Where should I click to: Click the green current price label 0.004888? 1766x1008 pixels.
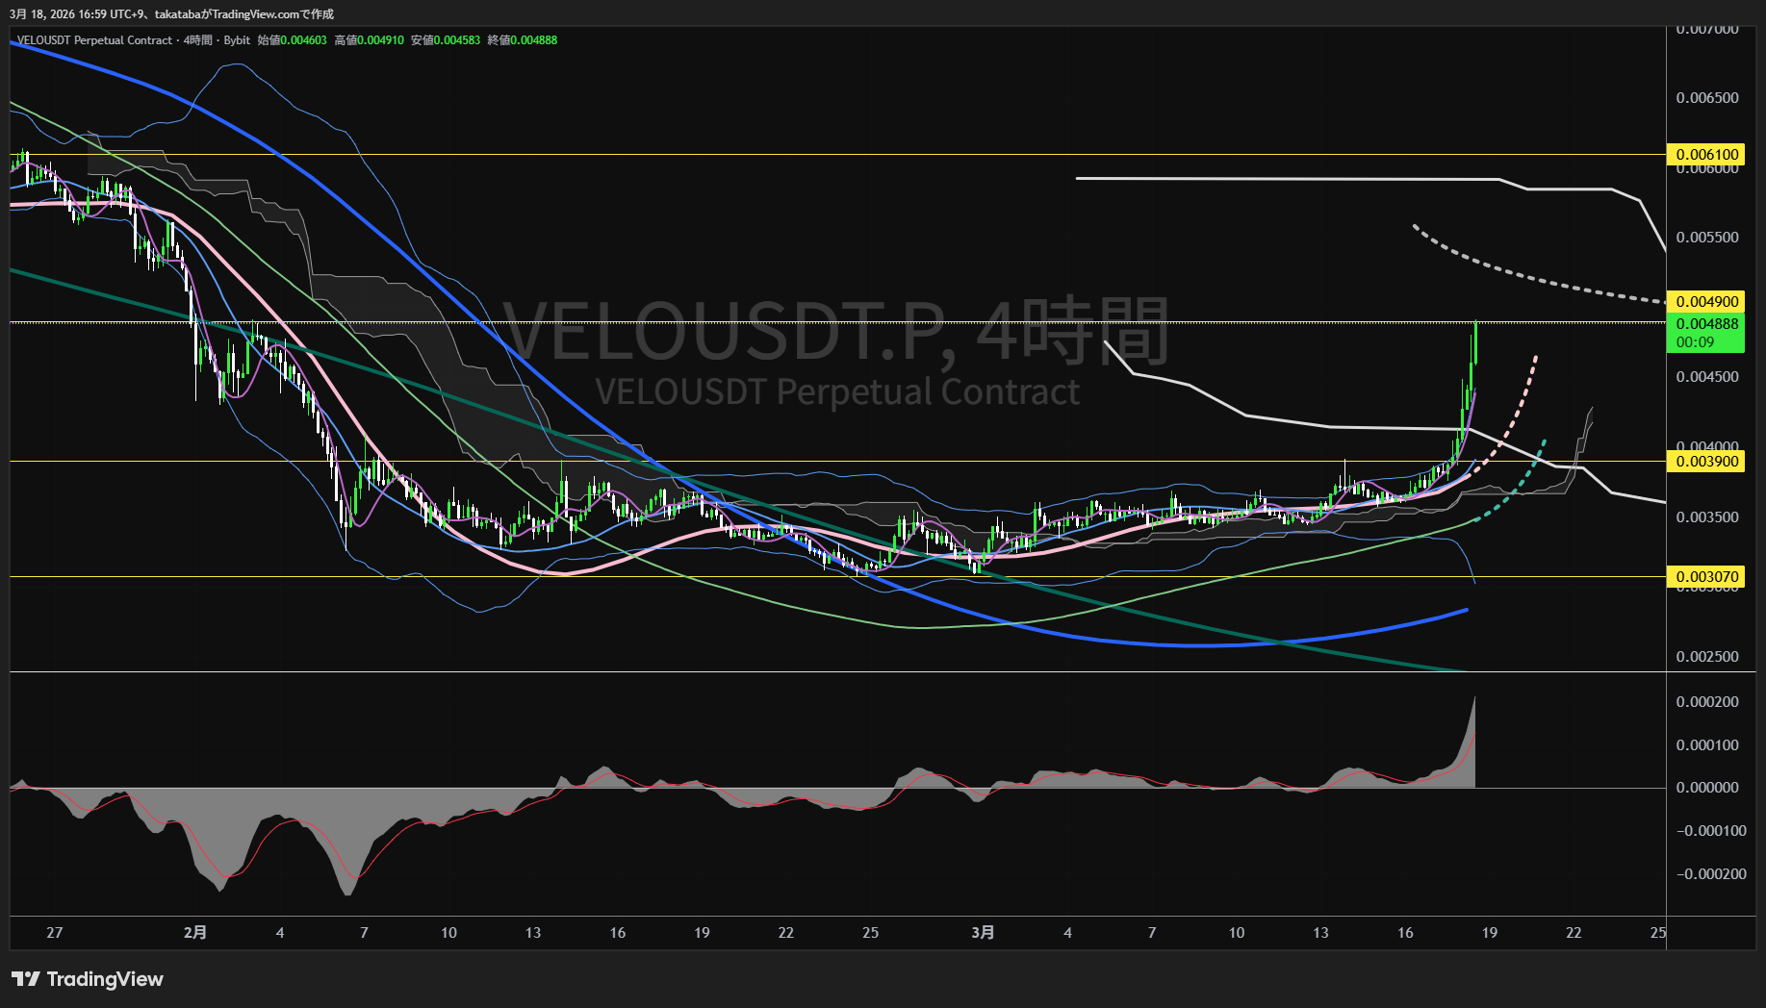point(1706,324)
